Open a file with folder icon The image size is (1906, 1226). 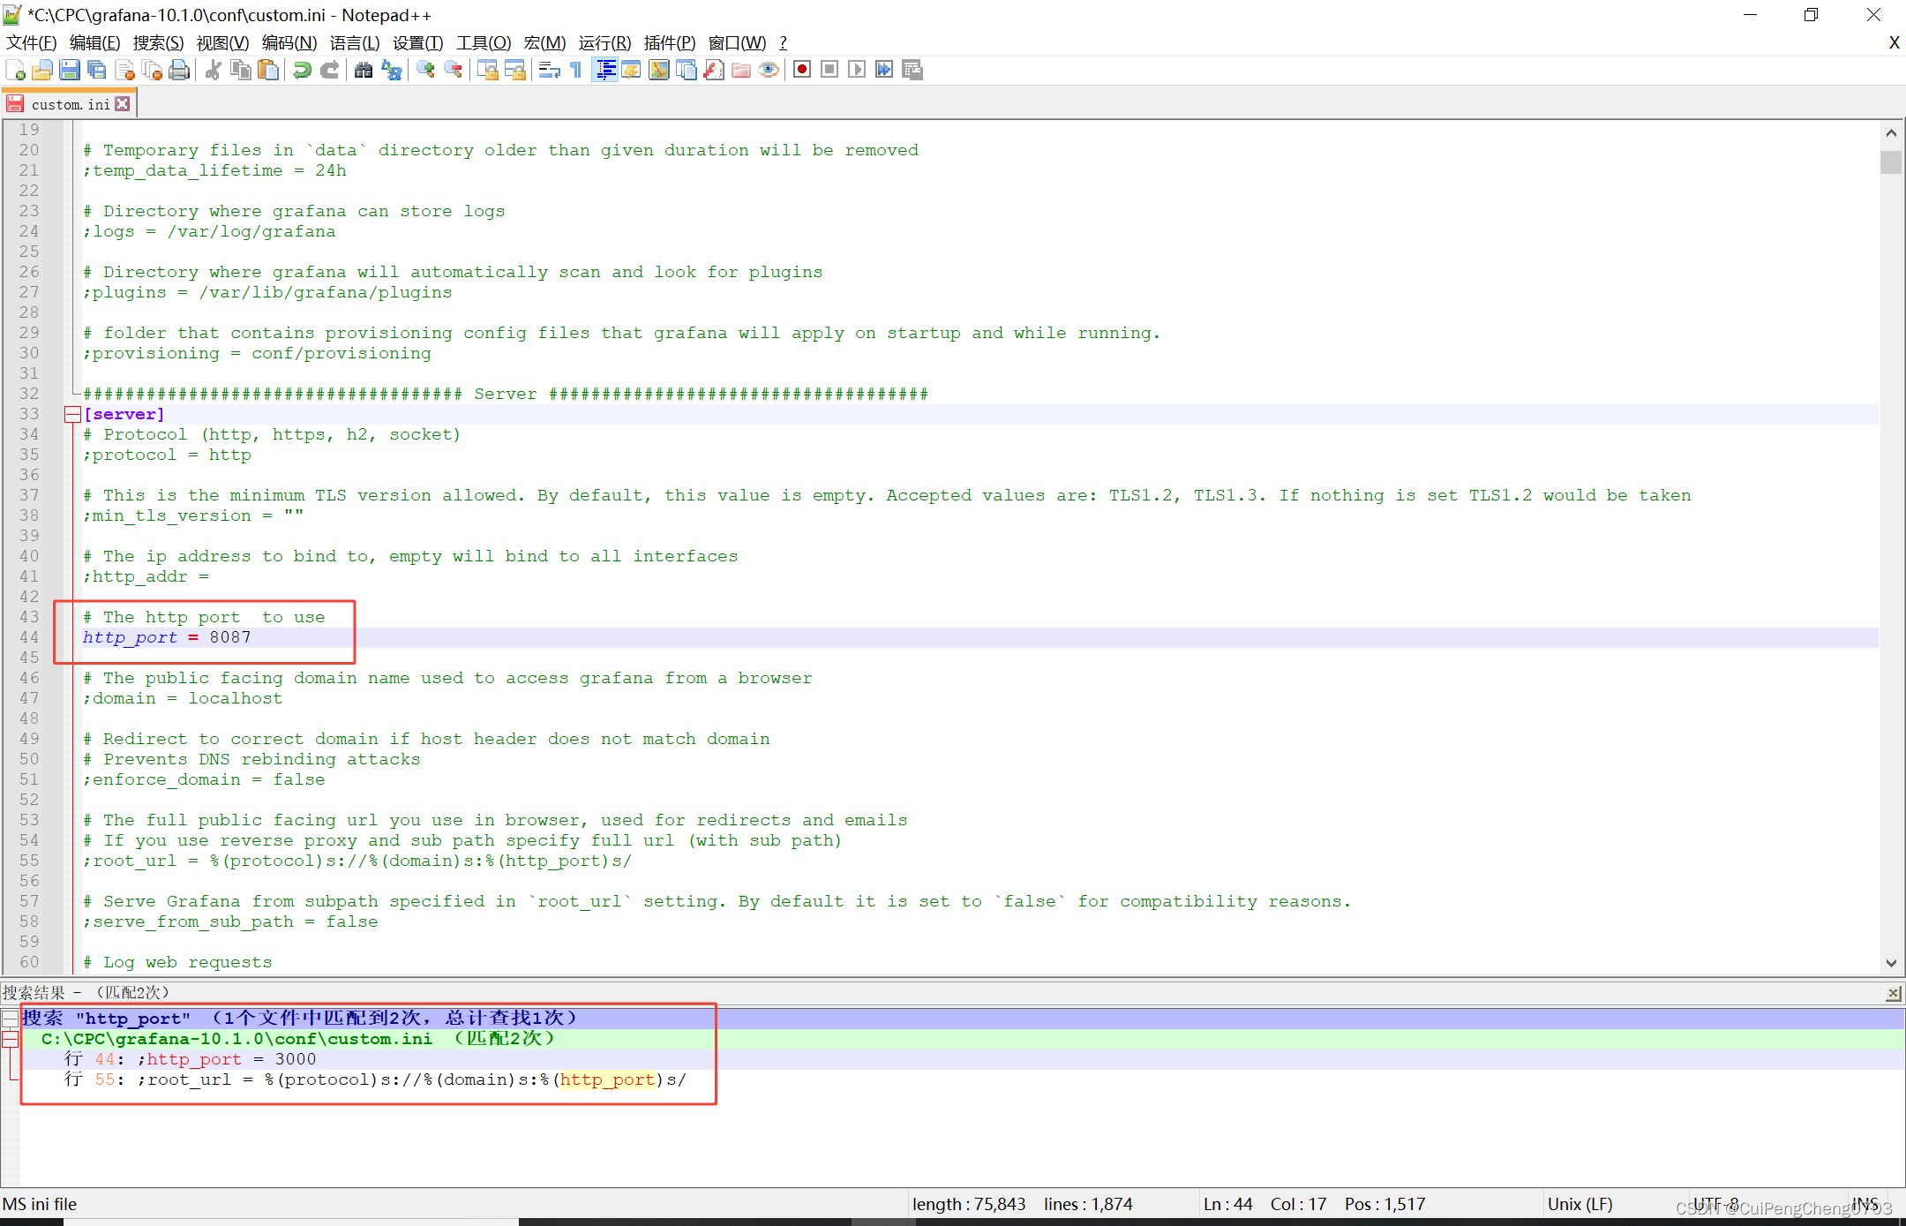[x=42, y=70]
